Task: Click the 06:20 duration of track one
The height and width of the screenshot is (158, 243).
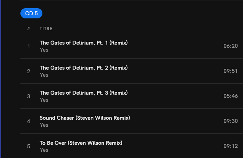Action: tap(230, 46)
